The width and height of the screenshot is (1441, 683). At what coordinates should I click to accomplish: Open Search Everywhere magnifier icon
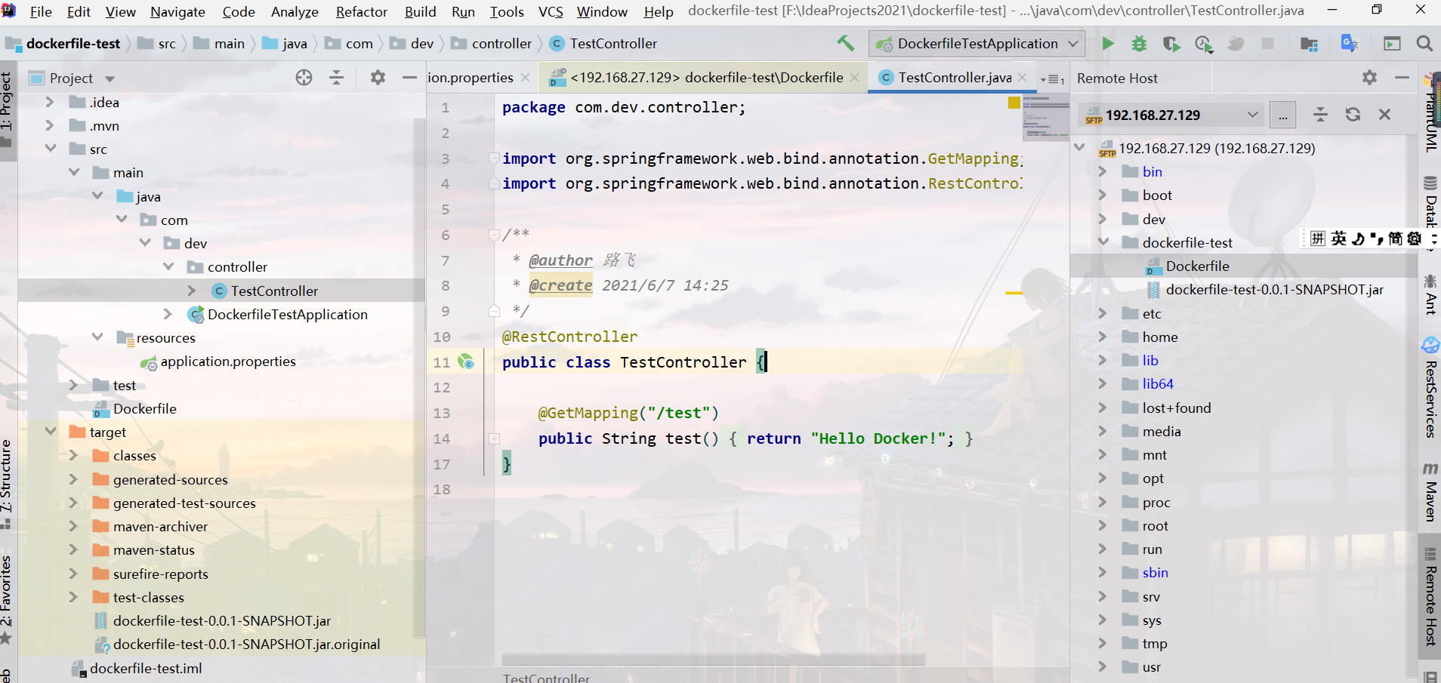tap(1424, 44)
